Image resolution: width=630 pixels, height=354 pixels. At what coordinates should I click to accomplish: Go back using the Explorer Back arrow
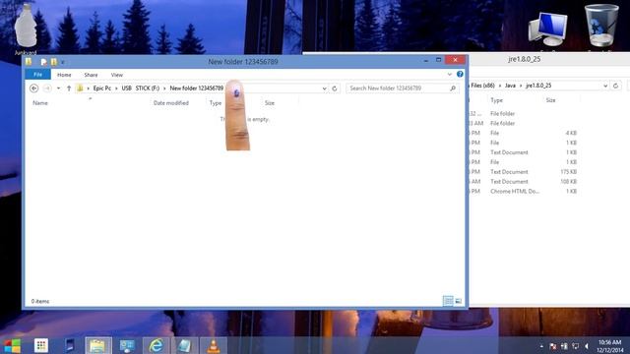point(34,88)
